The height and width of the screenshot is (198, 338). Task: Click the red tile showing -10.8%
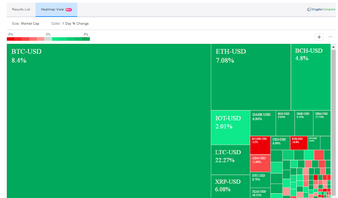click(x=299, y=143)
